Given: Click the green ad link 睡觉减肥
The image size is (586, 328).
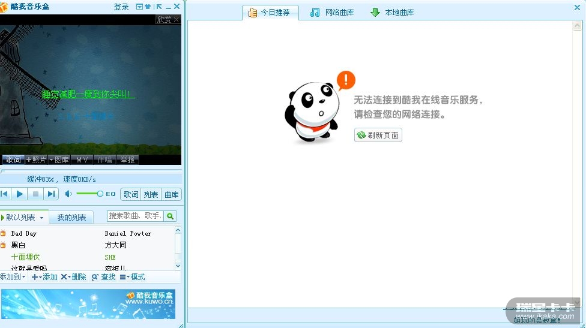Looking at the screenshot, I should [x=88, y=94].
